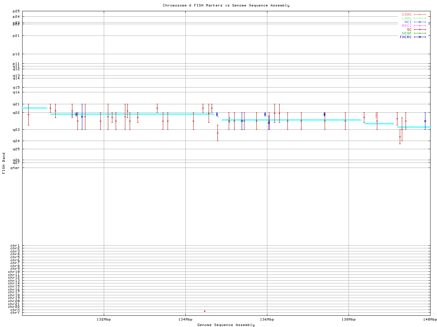The width and height of the screenshot is (437, 327).
Task: Click the UCSF legend marker line
Action: (x=420, y=33)
